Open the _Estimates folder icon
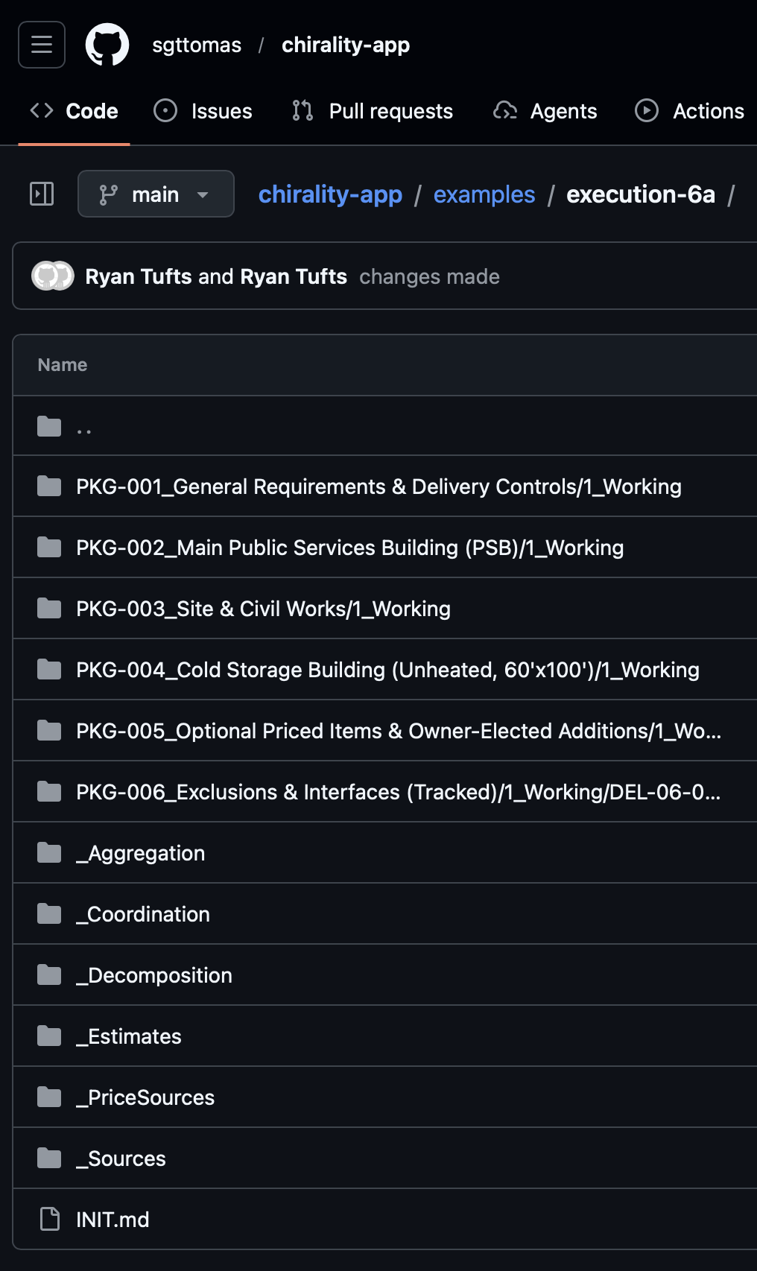This screenshot has width=757, height=1271. pyautogui.click(x=49, y=1036)
